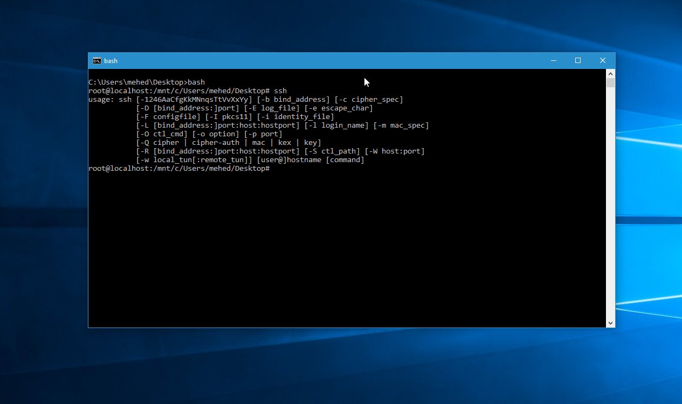Click the '[-e escape_char]' text
The width and height of the screenshot is (682, 404).
[339, 108]
